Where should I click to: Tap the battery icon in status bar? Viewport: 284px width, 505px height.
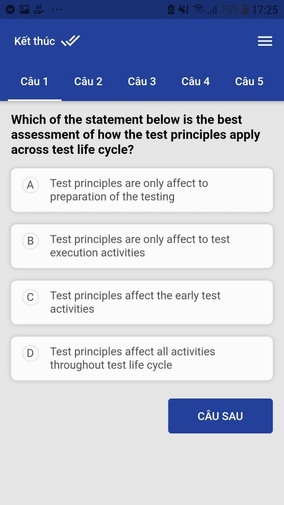coord(246,10)
